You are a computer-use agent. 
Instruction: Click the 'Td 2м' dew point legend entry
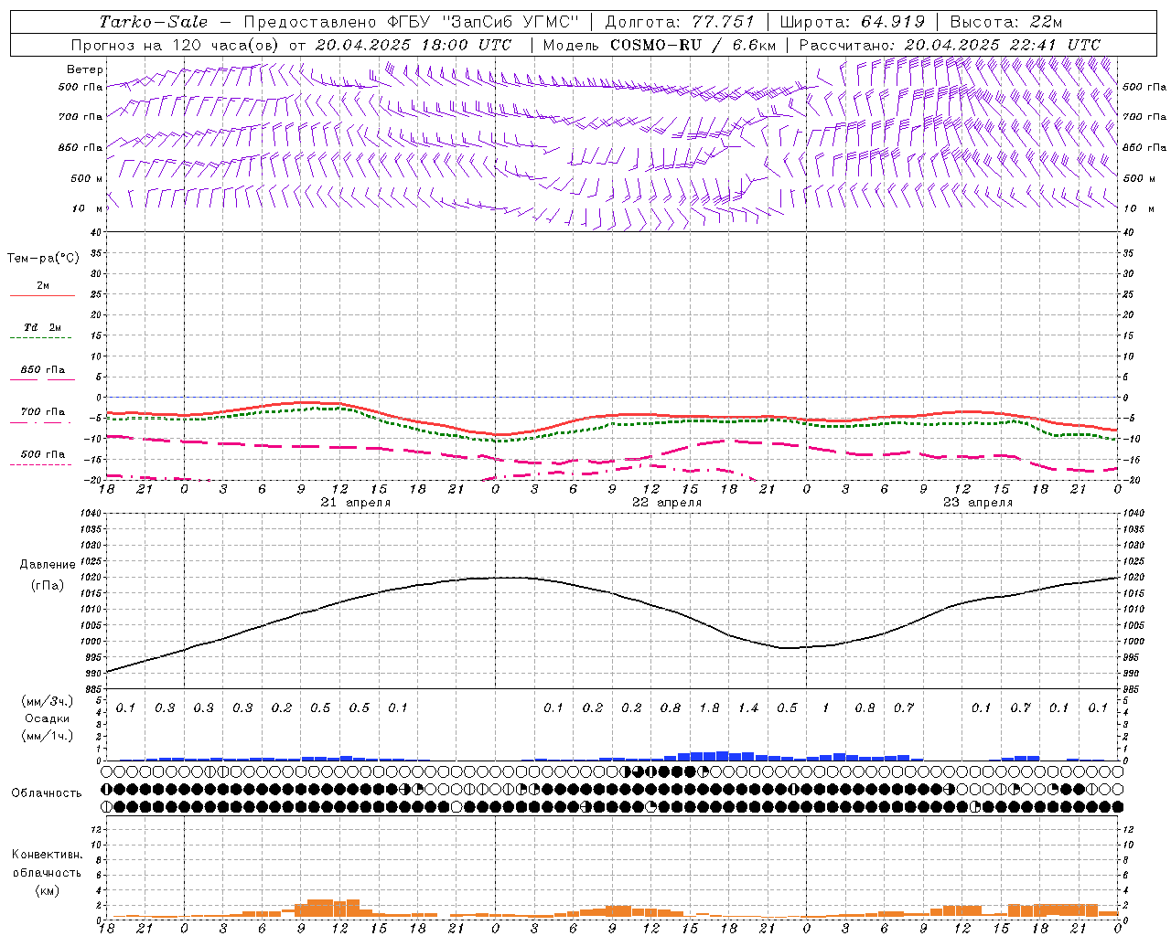click(43, 327)
